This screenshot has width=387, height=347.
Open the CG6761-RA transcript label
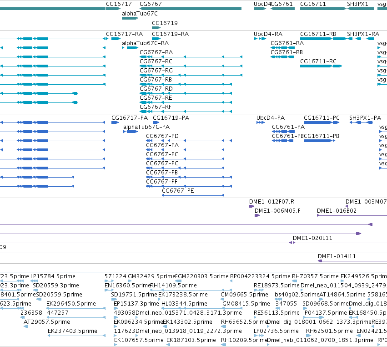287,43
